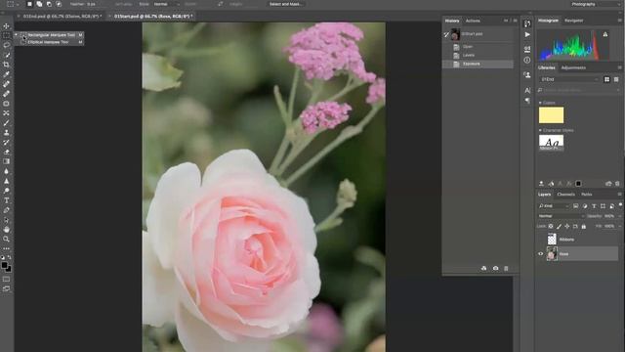Toggle filter for type layers
Viewport: 625px width, 352px height.
pos(594,206)
